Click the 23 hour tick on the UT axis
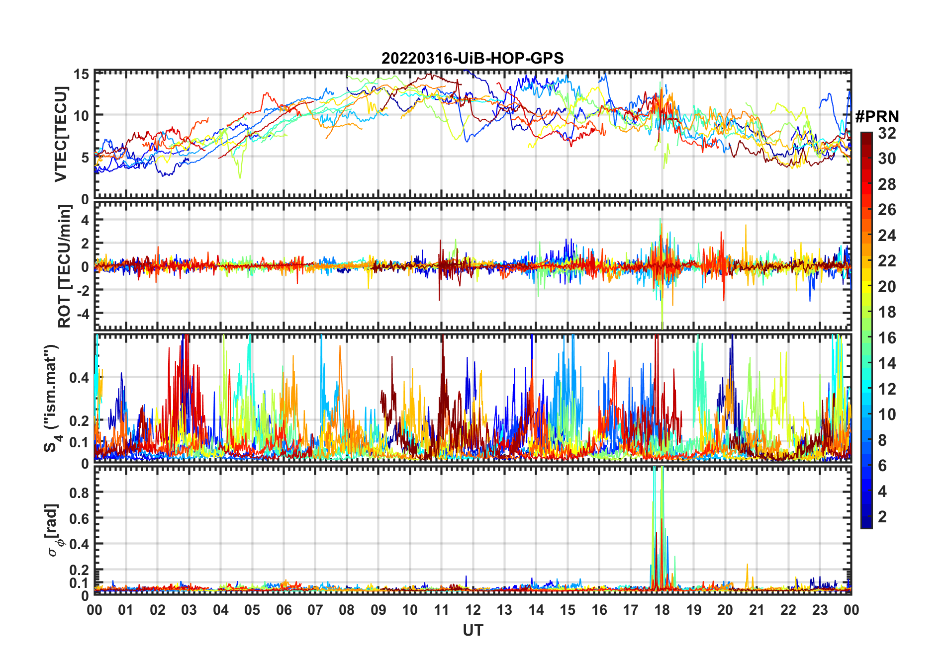The height and width of the screenshot is (661, 946). click(x=820, y=610)
